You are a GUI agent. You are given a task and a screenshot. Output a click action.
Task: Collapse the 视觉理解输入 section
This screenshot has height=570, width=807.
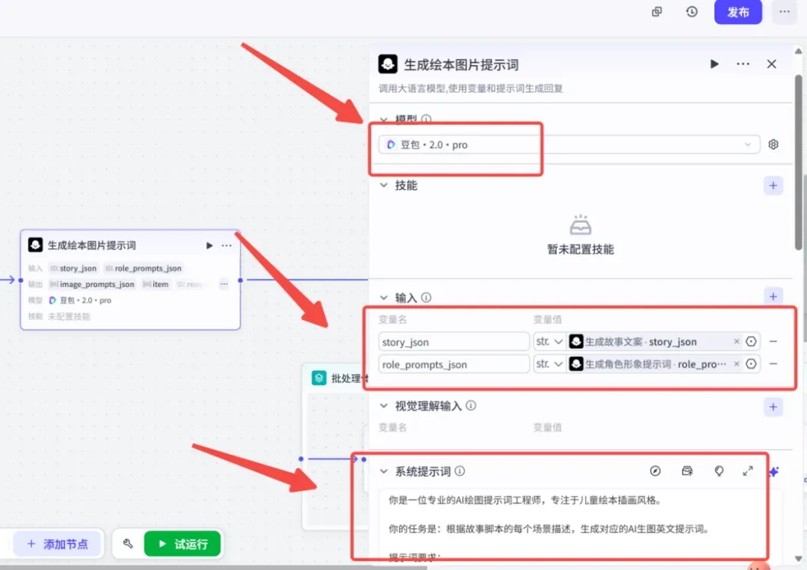pos(384,406)
